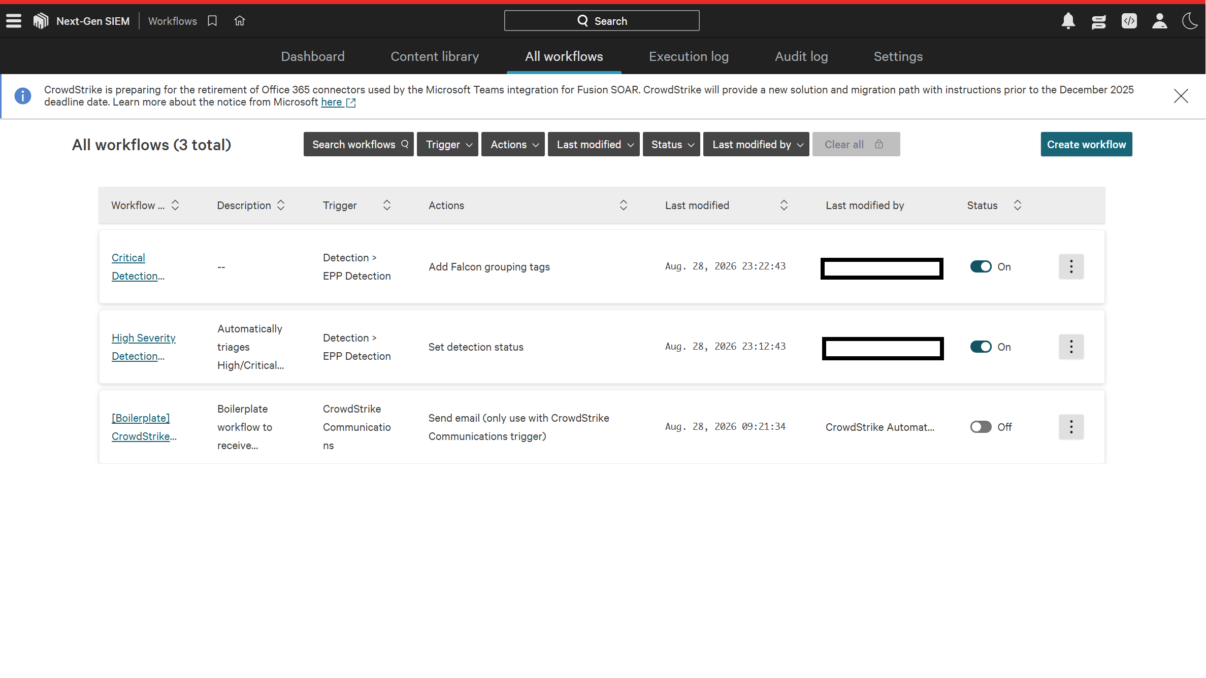
Task: Sort by Workflow name column
Action: click(x=175, y=205)
